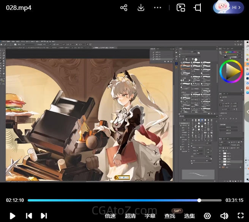This screenshot has height=222, width=249.
Task: Open the 倍速 playback speed menu
Action: click(110, 216)
